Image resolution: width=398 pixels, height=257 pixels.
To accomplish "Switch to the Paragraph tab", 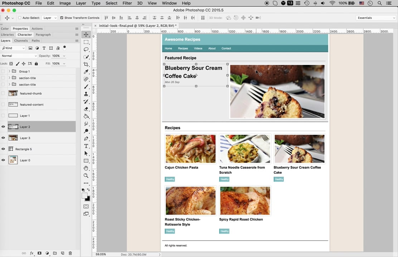I will (43, 35).
